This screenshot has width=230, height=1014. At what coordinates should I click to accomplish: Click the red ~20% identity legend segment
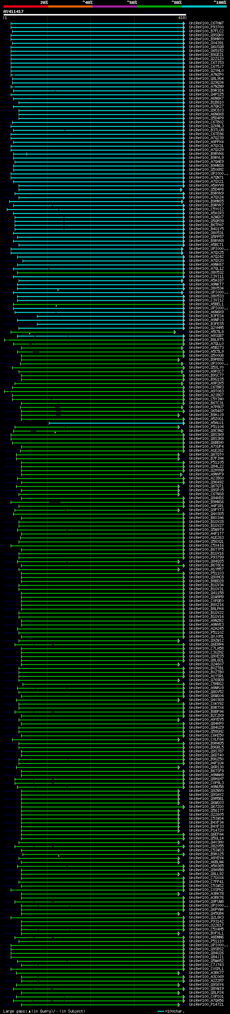pyautogui.click(x=26, y=6)
